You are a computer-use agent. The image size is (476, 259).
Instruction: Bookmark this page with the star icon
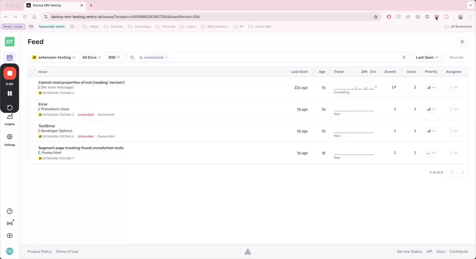click(x=376, y=17)
